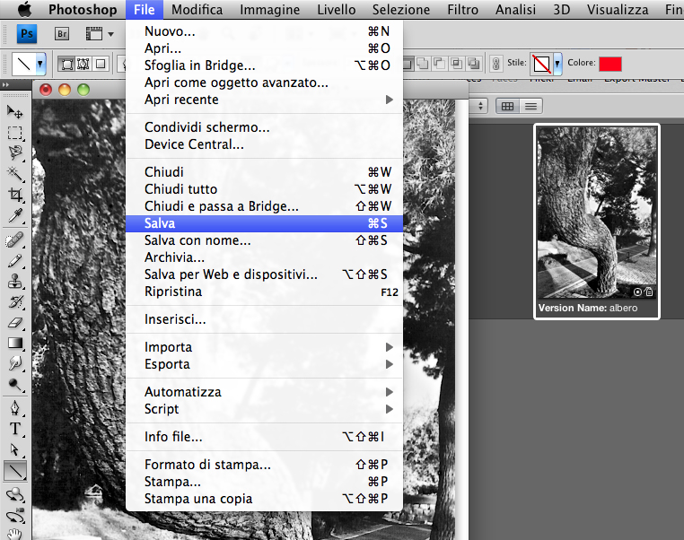Choose Nuovo... from File menu
Image resolution: width=684 pixels, height=540 pixels.
point(264,31)
